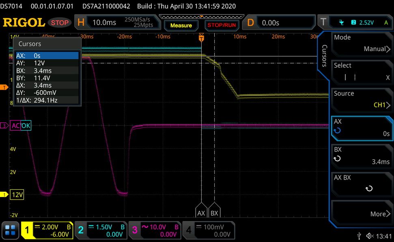The height and width of the screenshot is (242, 394).
Task: Select the AX cursor knob control
Action: click(x=361, y=128)
